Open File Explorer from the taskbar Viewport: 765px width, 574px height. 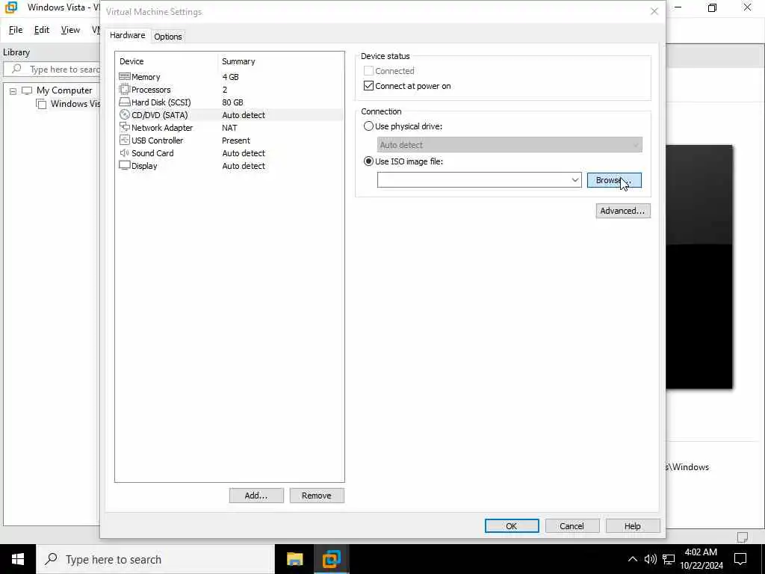coord(294,559)
